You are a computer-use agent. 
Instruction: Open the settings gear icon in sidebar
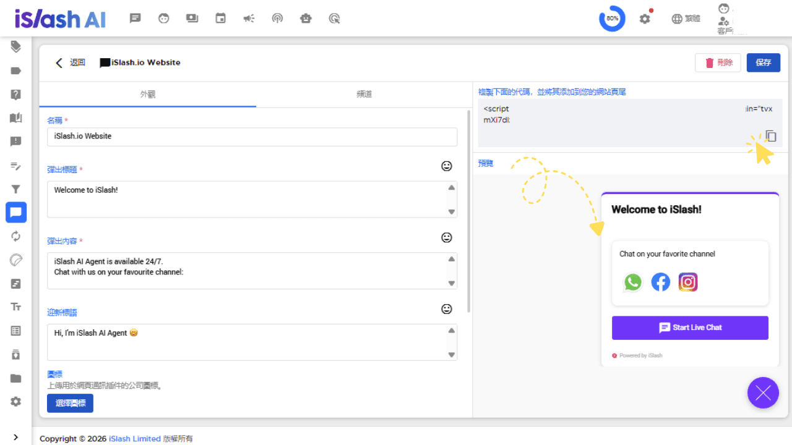[16, 402]
